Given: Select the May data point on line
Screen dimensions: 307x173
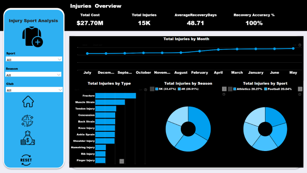Looking at the screenshot, I should (293, 49).
